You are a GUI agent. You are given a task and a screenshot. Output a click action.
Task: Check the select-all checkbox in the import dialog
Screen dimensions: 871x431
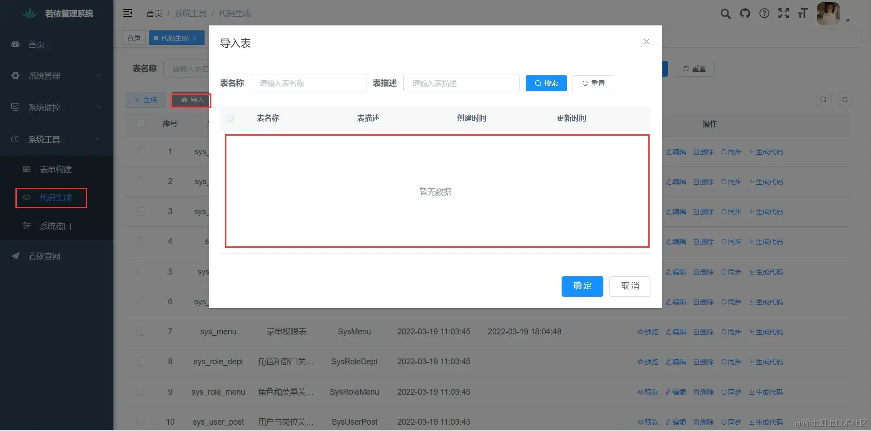(230, 118)
